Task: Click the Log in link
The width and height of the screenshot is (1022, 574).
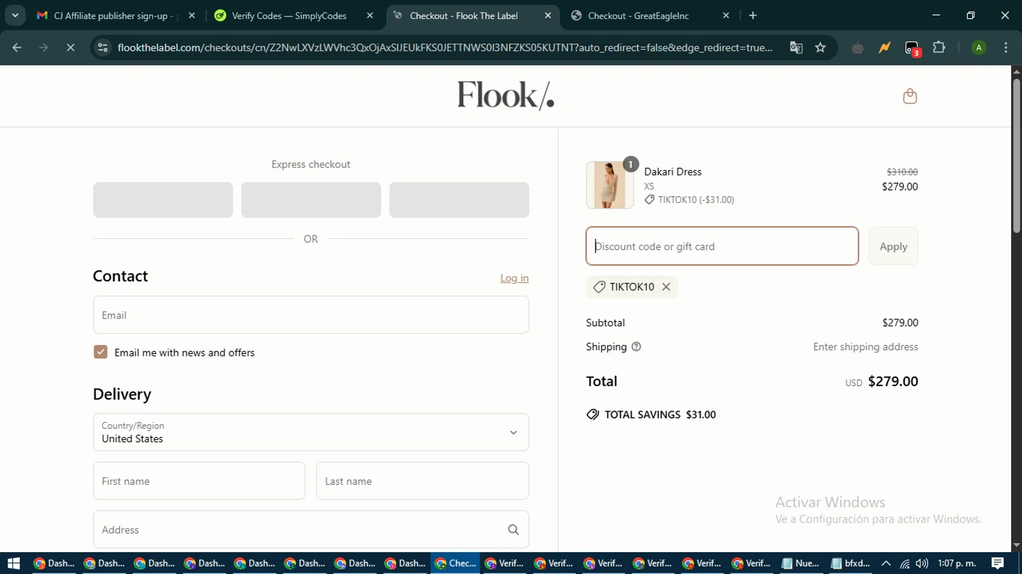Action: pyautogui.click(x=514, y=278)
